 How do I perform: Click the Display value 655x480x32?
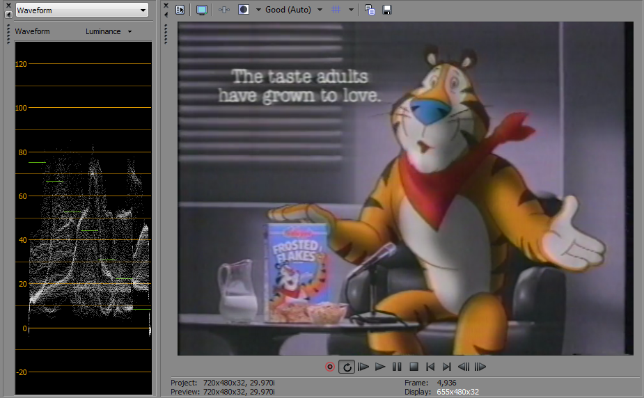[x=457, y=392]
